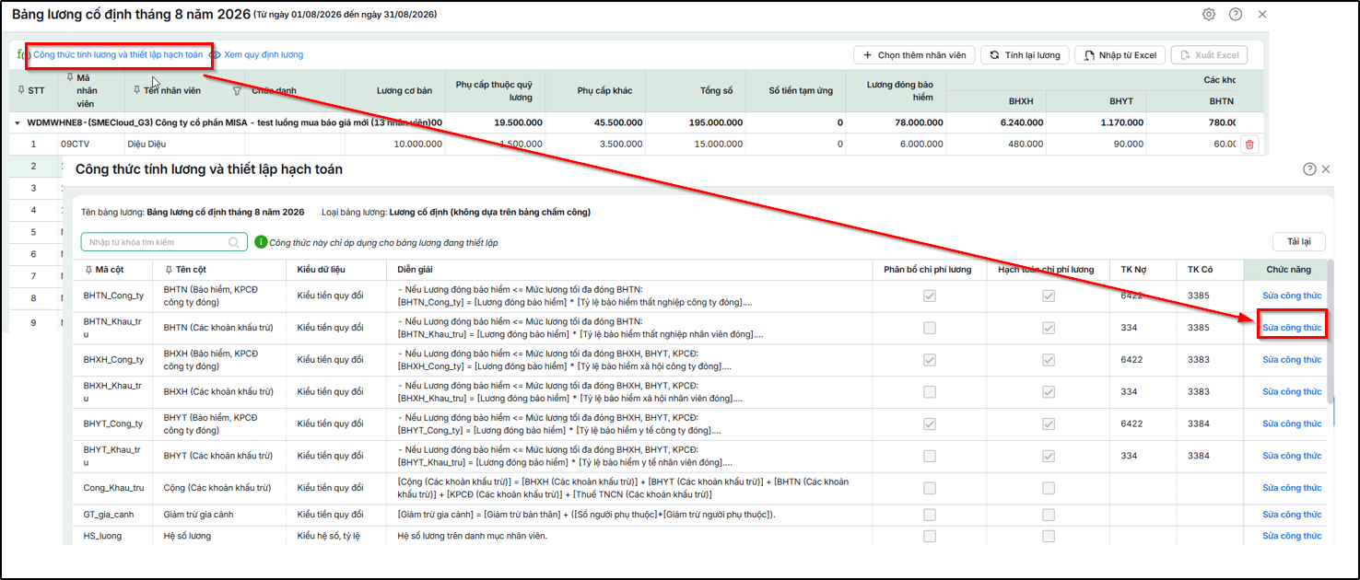
Task: Toggle Phân bổ chi phí lương for GT_gia_canh
Action: 930,514
